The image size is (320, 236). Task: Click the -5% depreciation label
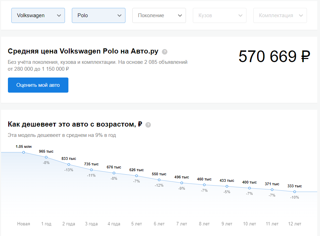click(x=227, y=192)
